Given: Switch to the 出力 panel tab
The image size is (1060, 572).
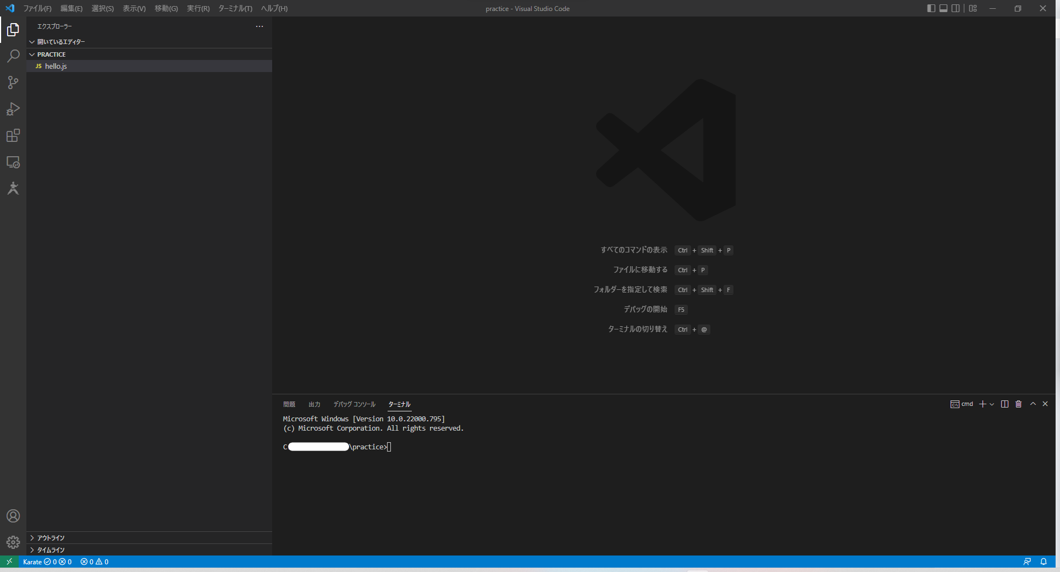Looking at the screenshot, I should [x=314, y=404].
